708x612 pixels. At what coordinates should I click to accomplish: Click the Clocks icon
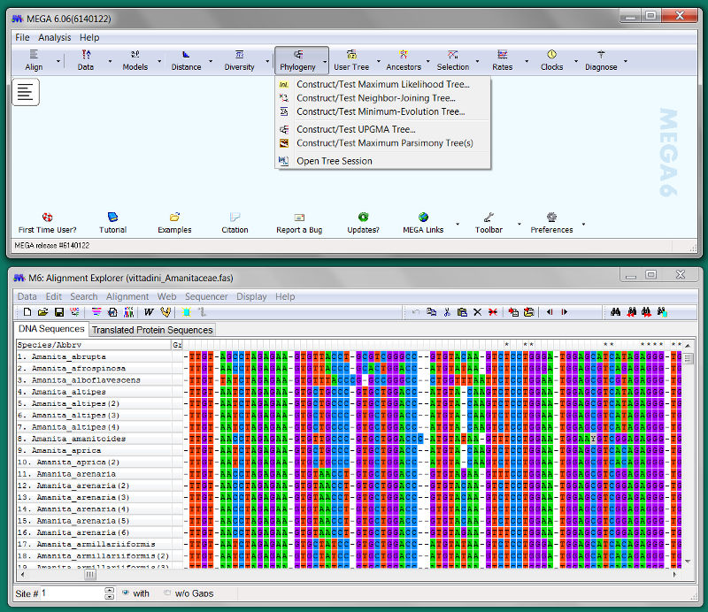point(551,60)
